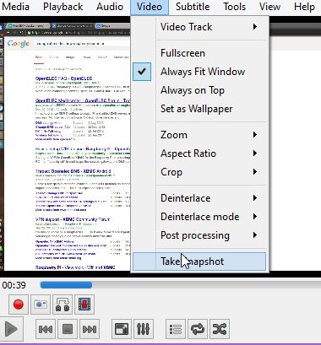Viewport: 321px width, 345px height.
Task: Expand the Deinterlace submenu
Action: (199, 198)
